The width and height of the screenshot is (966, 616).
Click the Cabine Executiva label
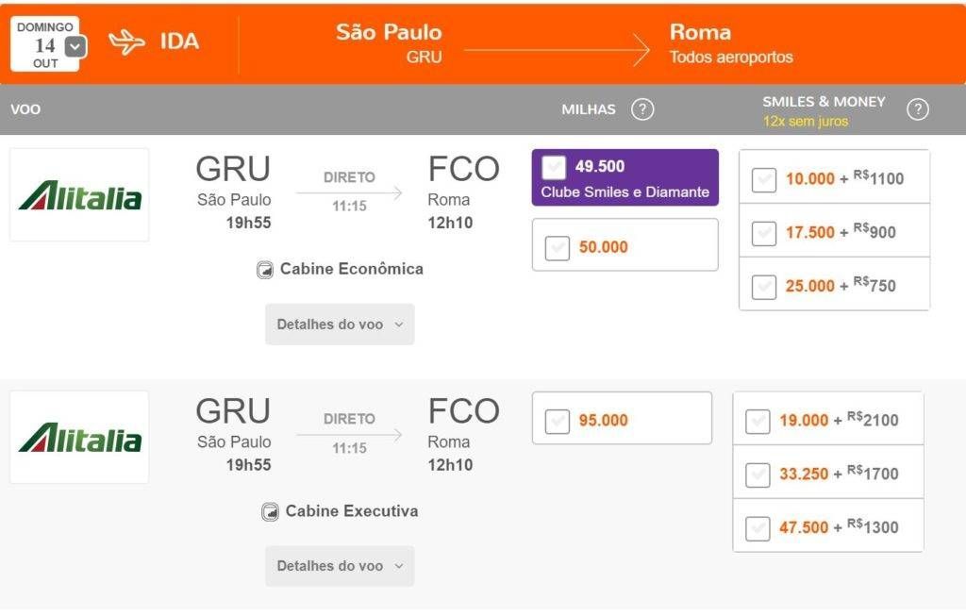click(x=352, y=511)
